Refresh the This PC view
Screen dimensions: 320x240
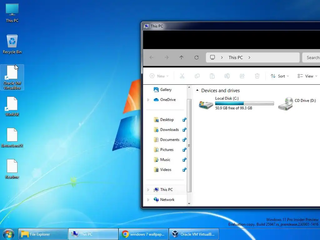[x=197, y=57]
